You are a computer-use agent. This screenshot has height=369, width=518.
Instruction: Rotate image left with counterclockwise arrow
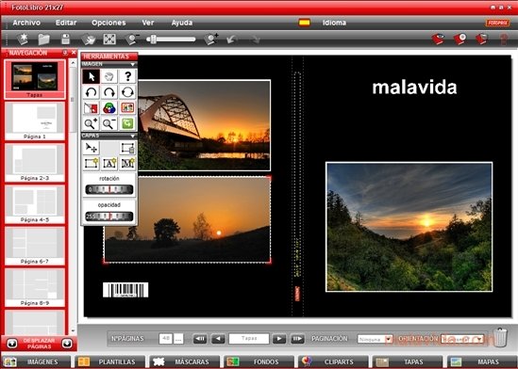(x=91, y=92)
